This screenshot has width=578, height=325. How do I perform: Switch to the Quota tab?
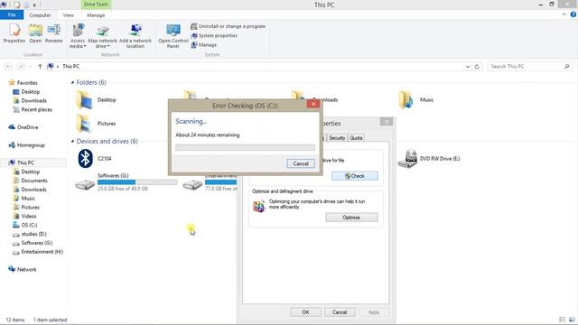point(356,138)
